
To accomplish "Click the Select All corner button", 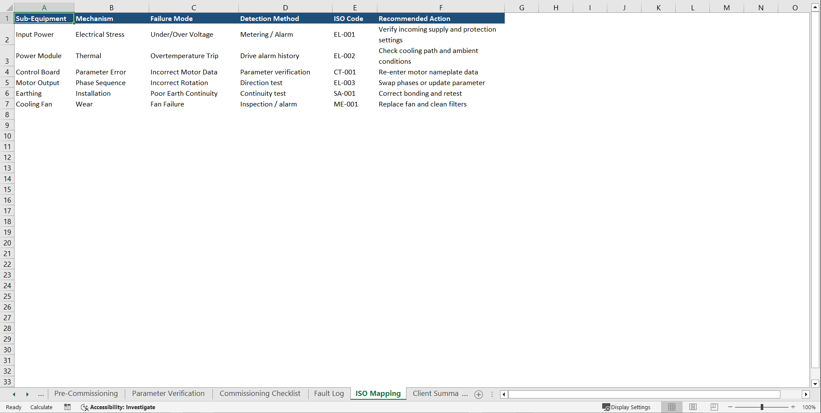I will click(x=7, y=7).
